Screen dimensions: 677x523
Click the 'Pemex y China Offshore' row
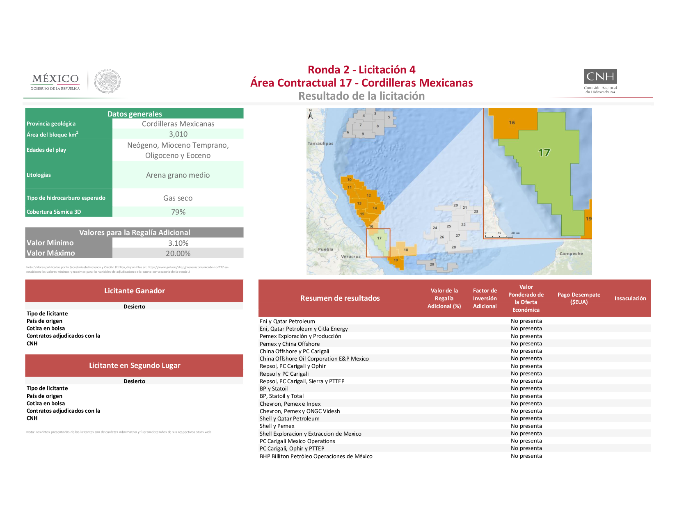pyautogui.click(x=455, y=344)
